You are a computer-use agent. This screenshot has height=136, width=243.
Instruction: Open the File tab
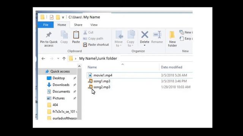click(x=46, y=25)
